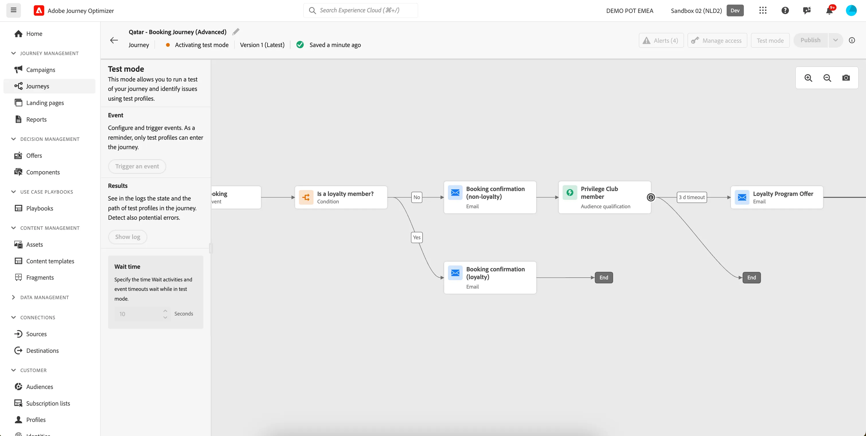Focus the wait time seconds field
The height and width of the screenshot is (436, 866).
[143, 314]
